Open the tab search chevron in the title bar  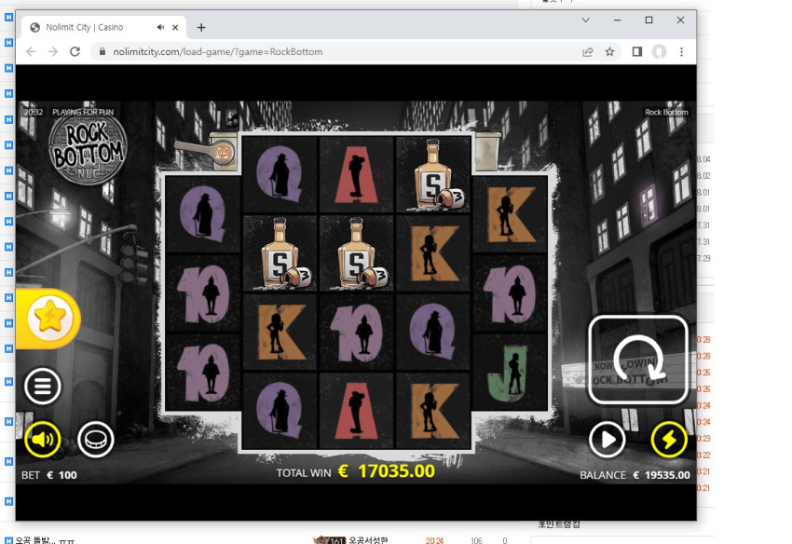pos(585,20)
